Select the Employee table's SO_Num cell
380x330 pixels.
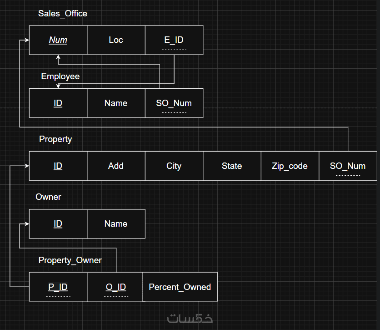174,103
